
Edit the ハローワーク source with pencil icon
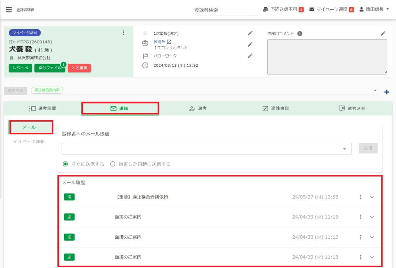point(250,56)
